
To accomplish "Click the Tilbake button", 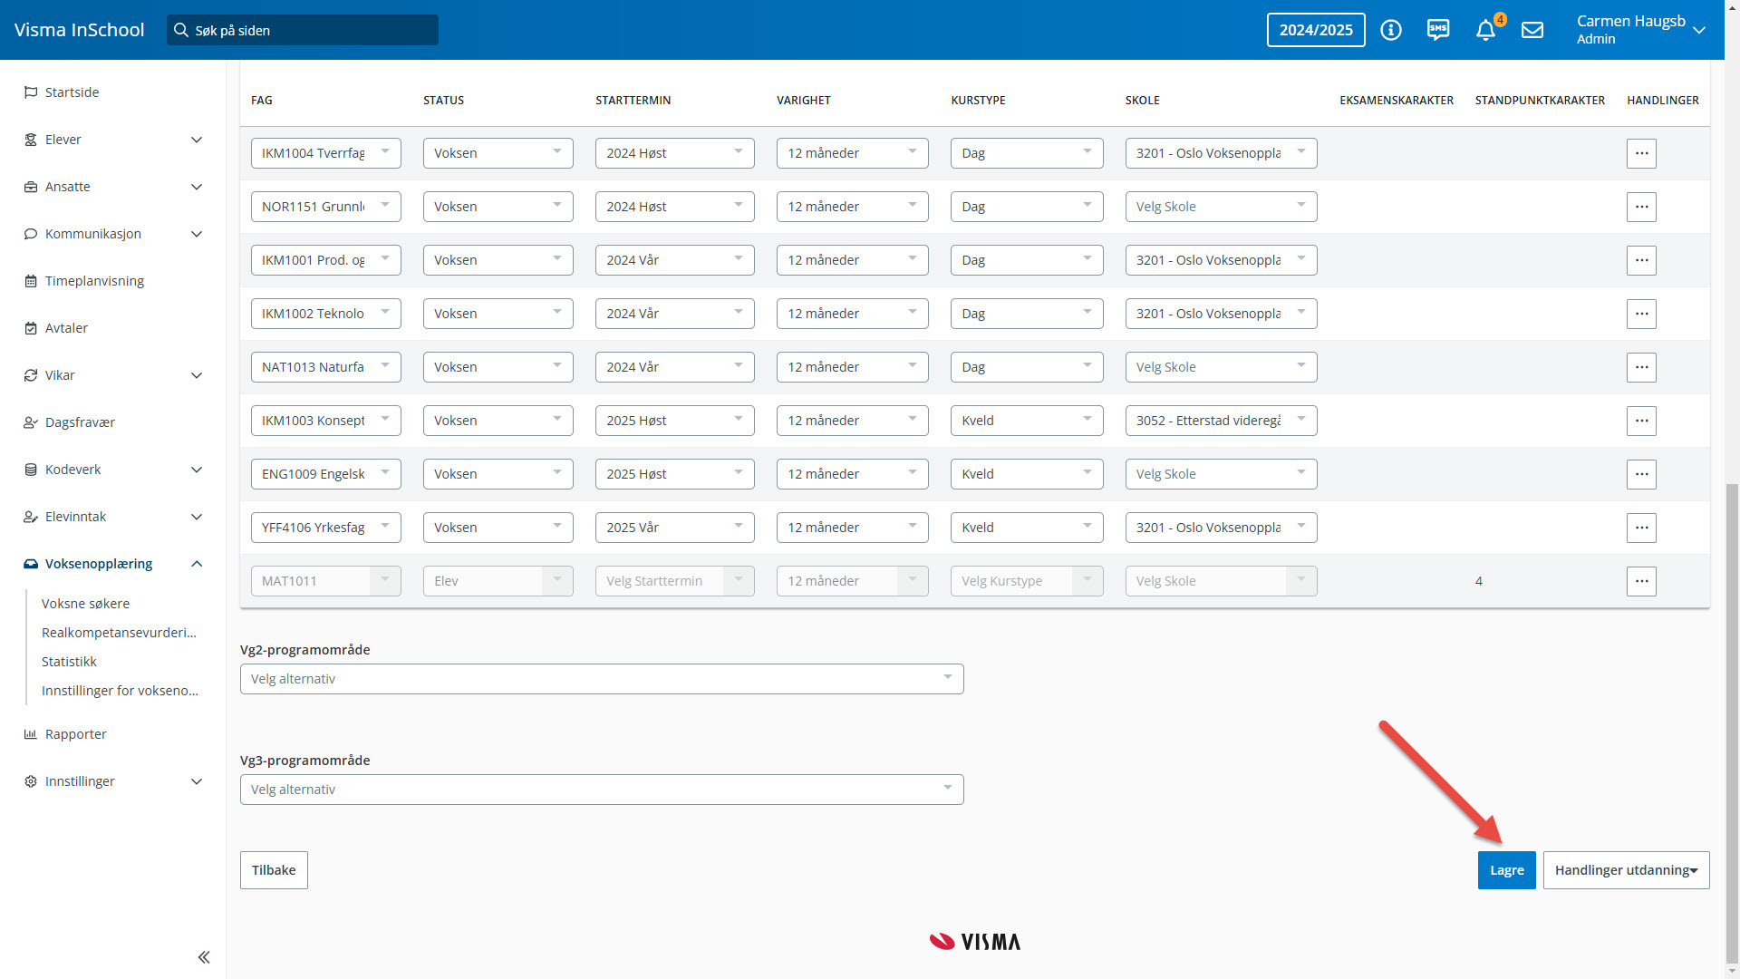I will pyautogui.click(x=274, y=870).
